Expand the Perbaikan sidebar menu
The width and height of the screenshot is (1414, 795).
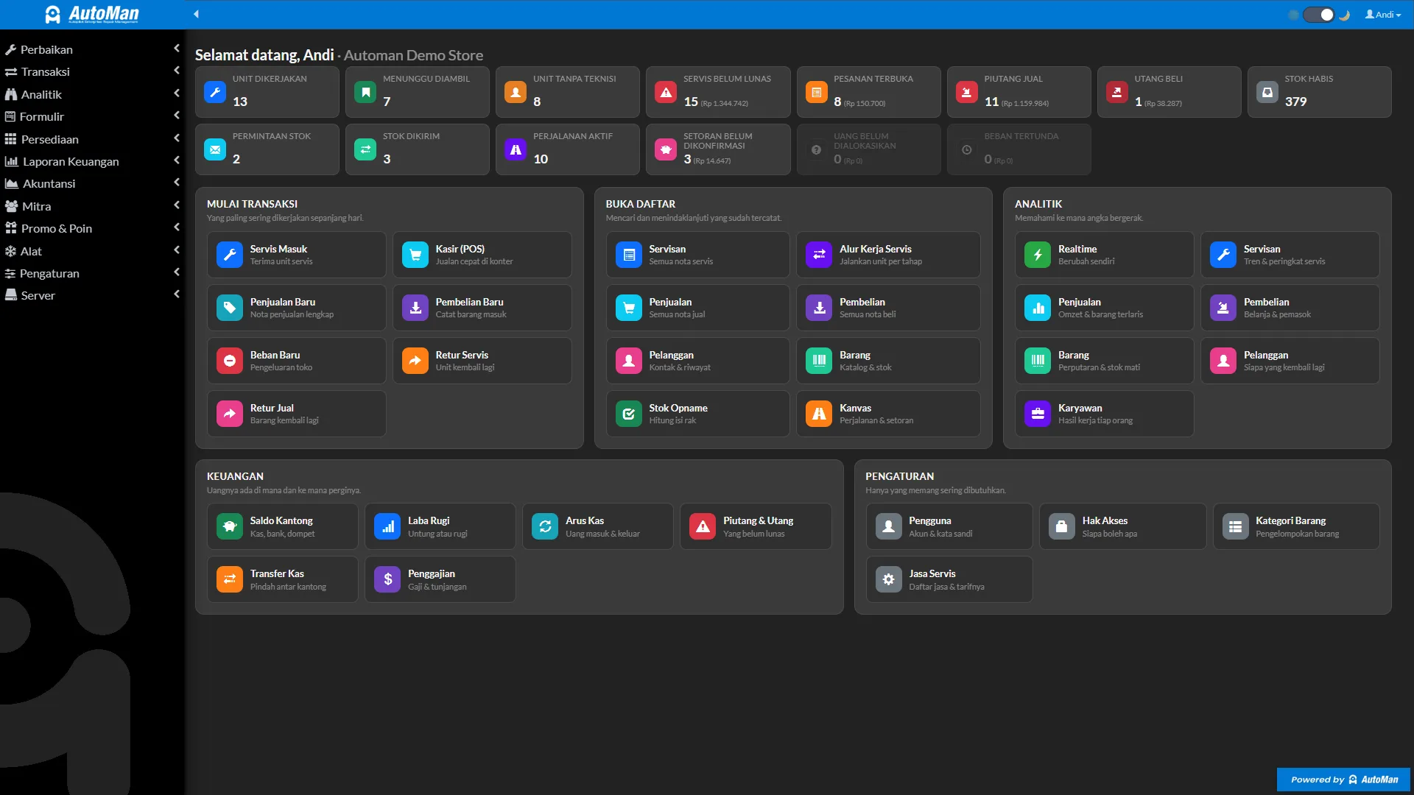(92, 49)
